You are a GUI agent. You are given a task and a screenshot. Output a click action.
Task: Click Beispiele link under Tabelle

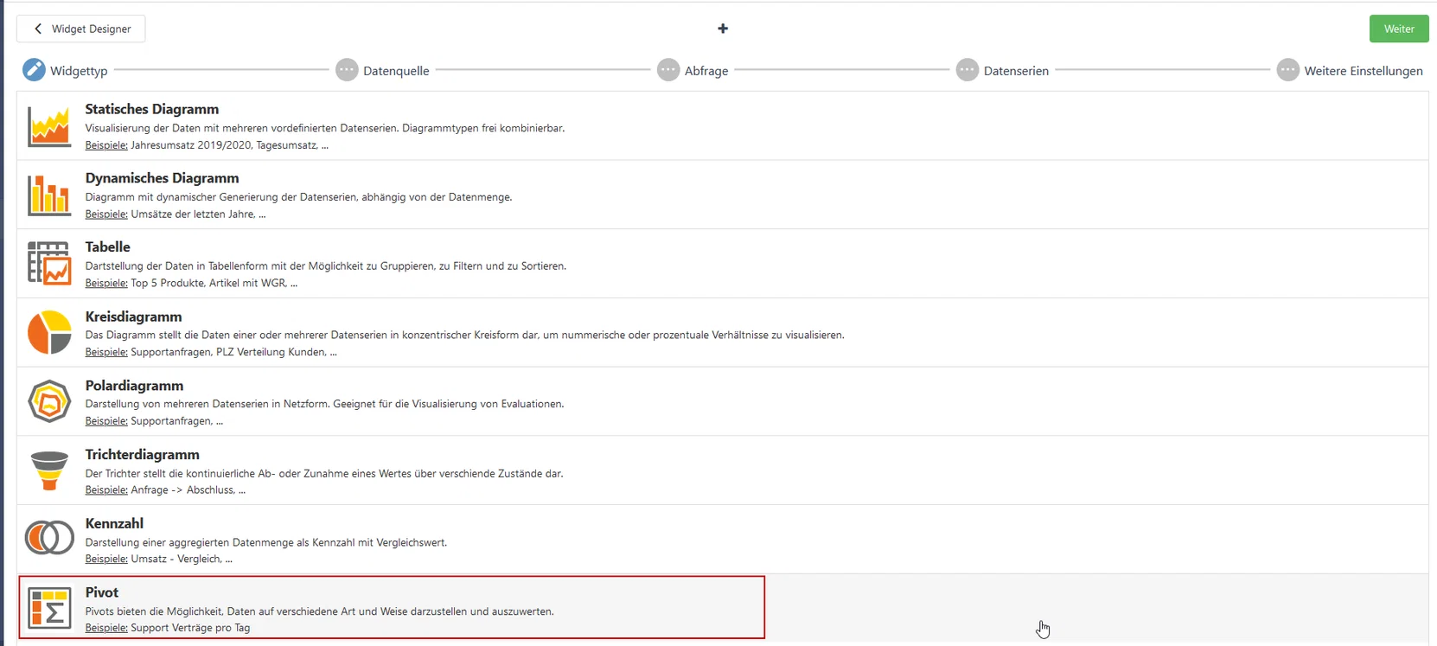point(106,284)
